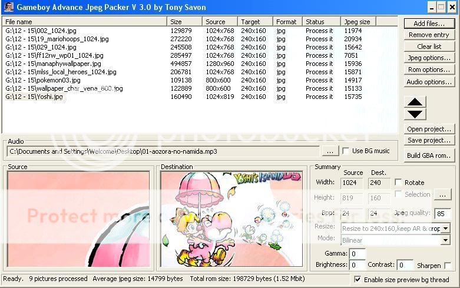Expand the Resize dropdown
The image size is (460, 288).
coord(445,228)
